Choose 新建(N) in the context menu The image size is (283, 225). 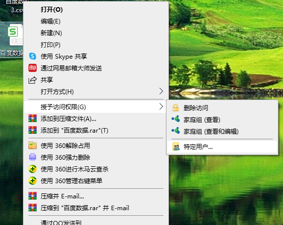click(x=51, y=33)
